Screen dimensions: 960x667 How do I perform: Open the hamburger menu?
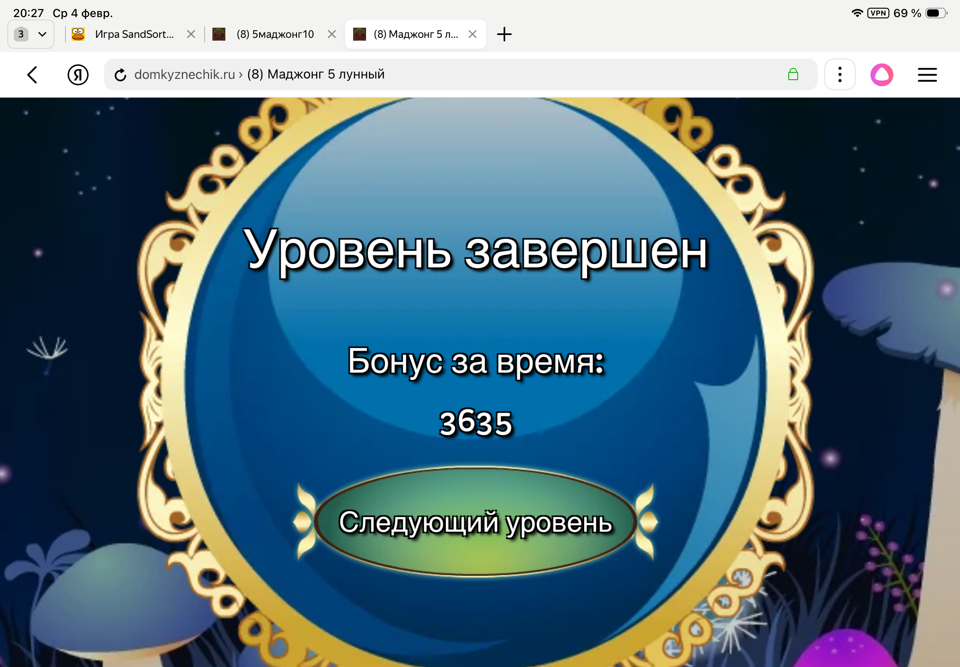click(927, 74)
